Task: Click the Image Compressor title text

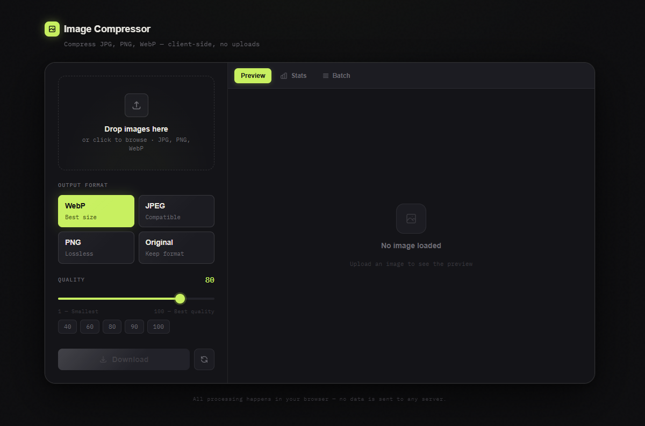Action: (x=107, y=29)
